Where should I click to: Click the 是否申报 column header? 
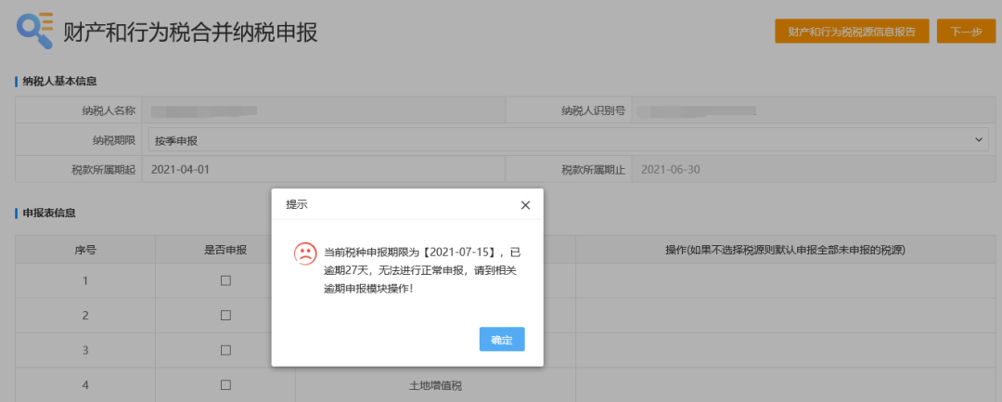coord(225,250)
